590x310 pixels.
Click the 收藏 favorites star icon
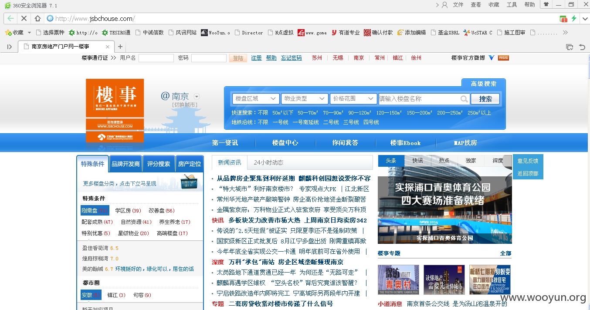pyautogui.click(x=8, y=33)
